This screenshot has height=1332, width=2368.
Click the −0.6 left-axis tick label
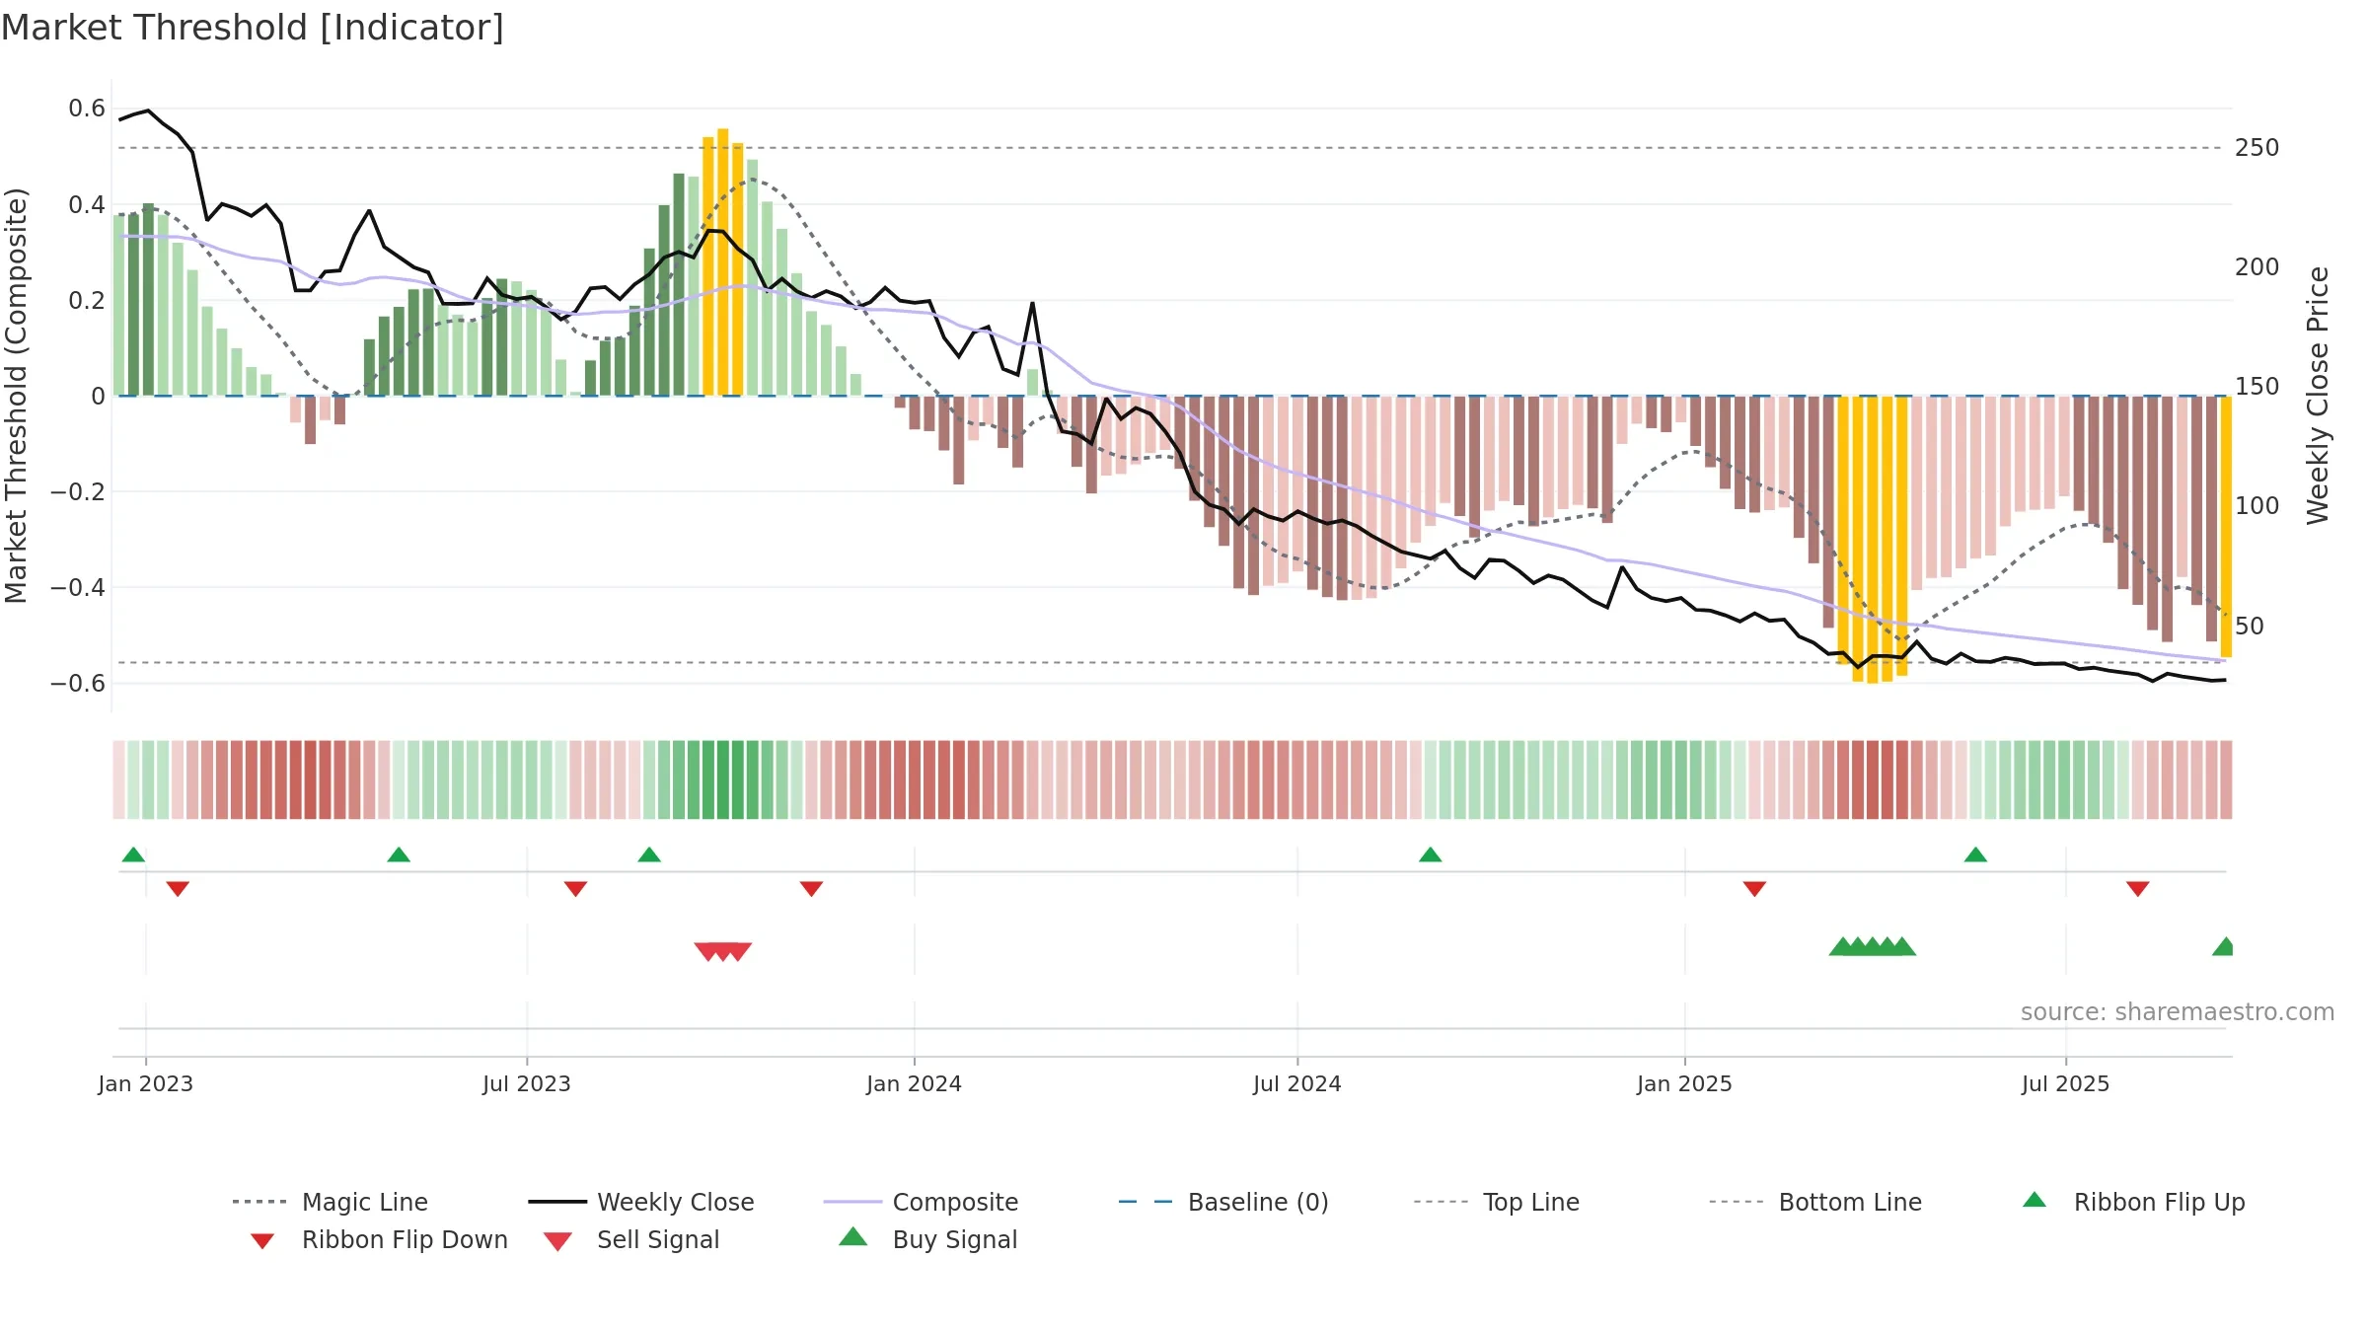point(78,684)
